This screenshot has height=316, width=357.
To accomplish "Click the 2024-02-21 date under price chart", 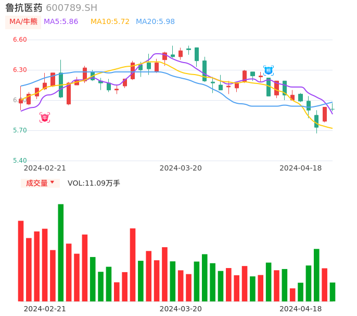I will click(x=45, y=168).
